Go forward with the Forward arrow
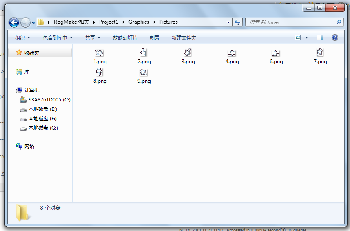350x231 pixels. point(25,22)
